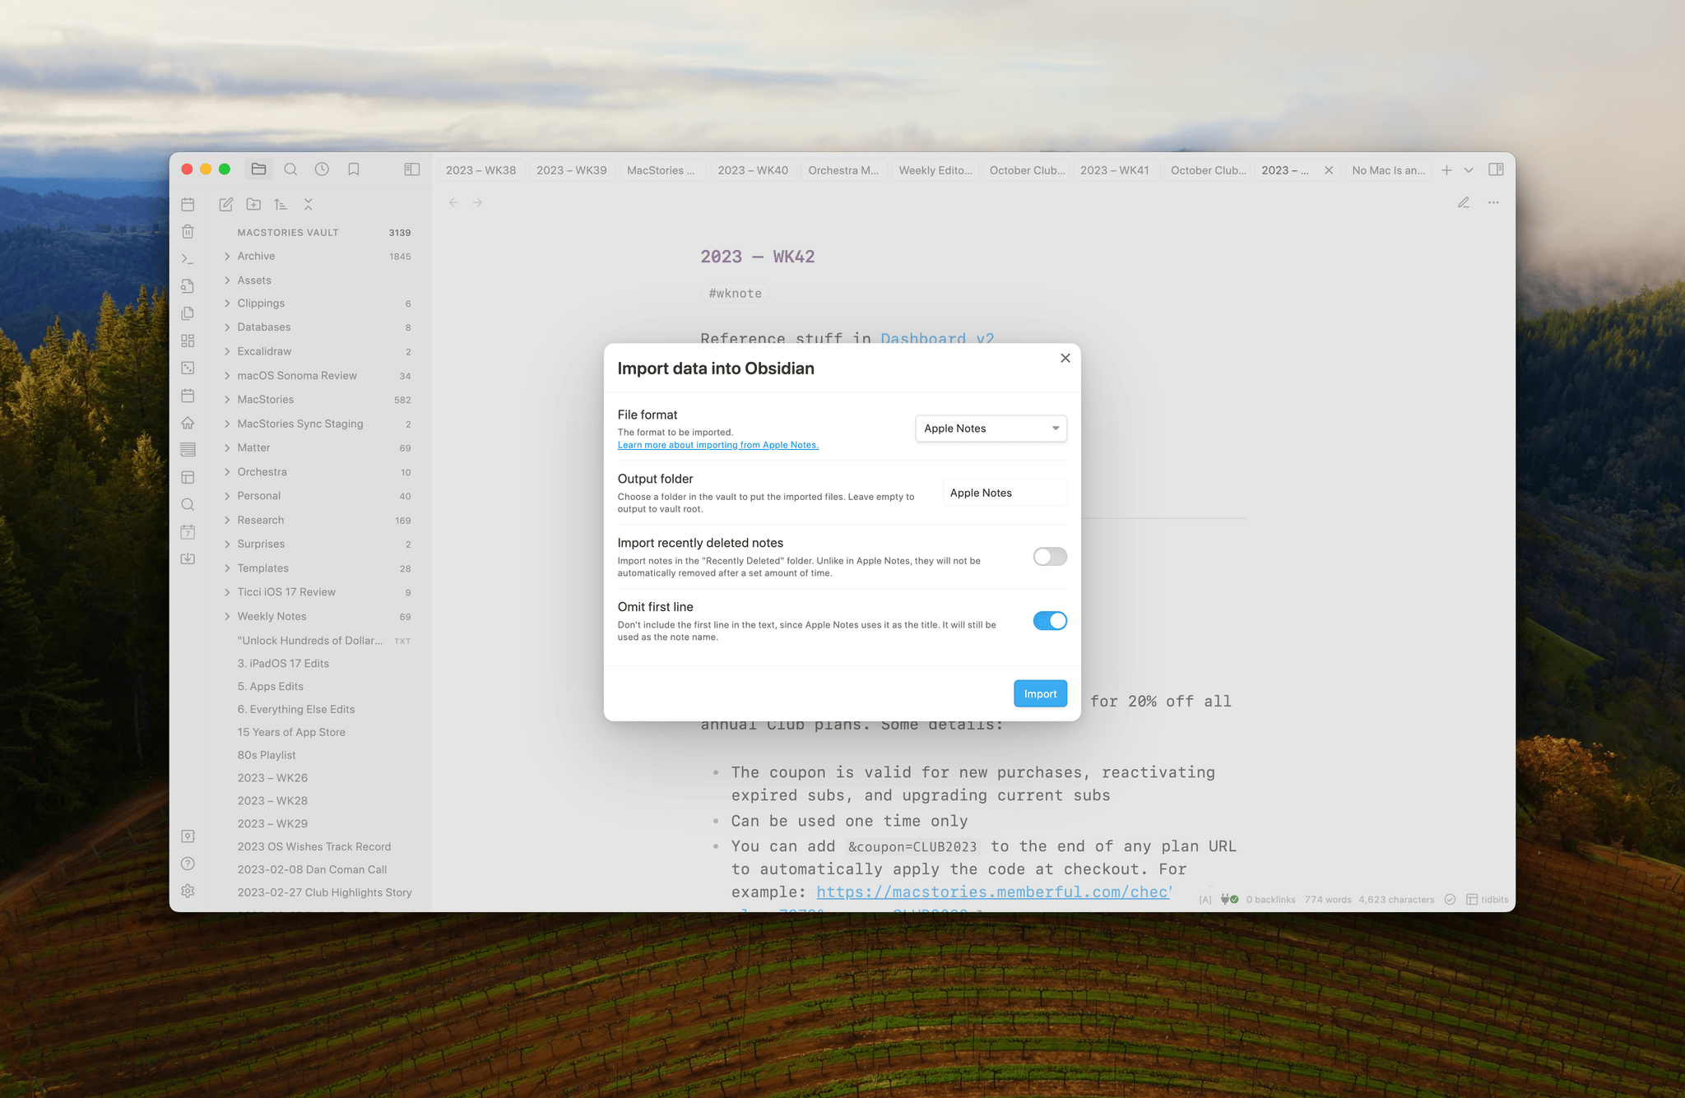Expand the Weekly Notes folder

click(x=227, y=617)
